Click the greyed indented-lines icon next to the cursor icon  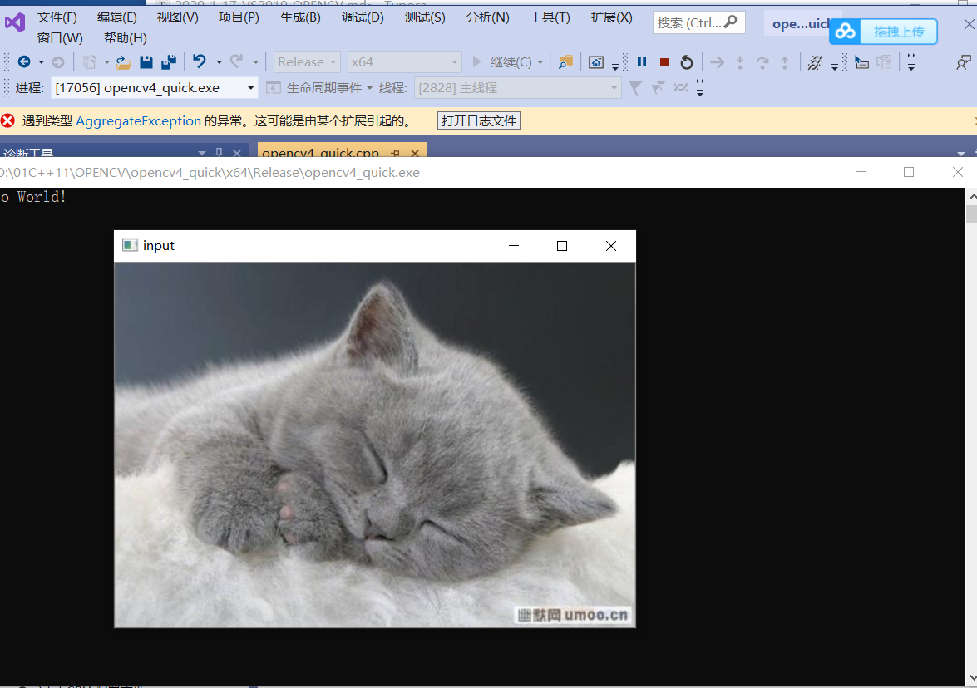[884, 61]
